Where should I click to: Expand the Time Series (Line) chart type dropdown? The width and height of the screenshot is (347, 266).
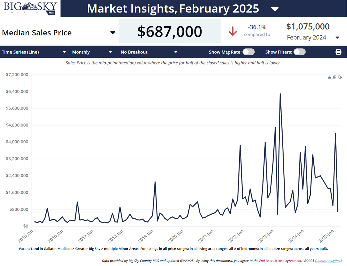click(64, 52)
